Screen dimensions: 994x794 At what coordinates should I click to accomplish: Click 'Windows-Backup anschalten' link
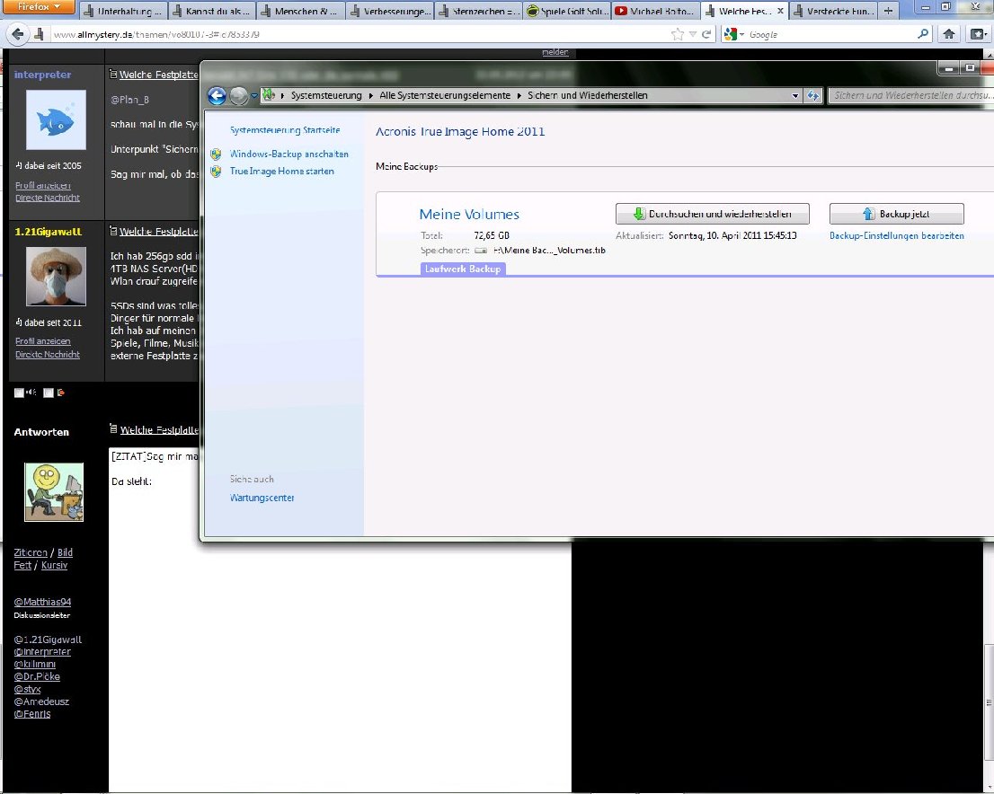coord(289,154)
